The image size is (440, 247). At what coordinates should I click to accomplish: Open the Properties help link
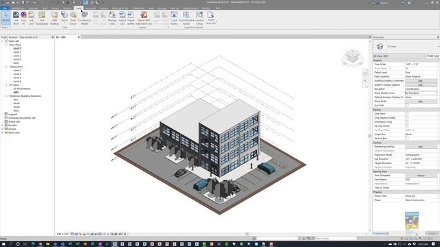click(381, 233)
